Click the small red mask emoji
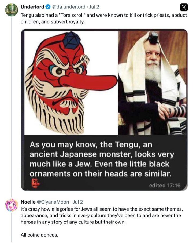The height and width of the screenshot is (243, 193). (35, 183)
